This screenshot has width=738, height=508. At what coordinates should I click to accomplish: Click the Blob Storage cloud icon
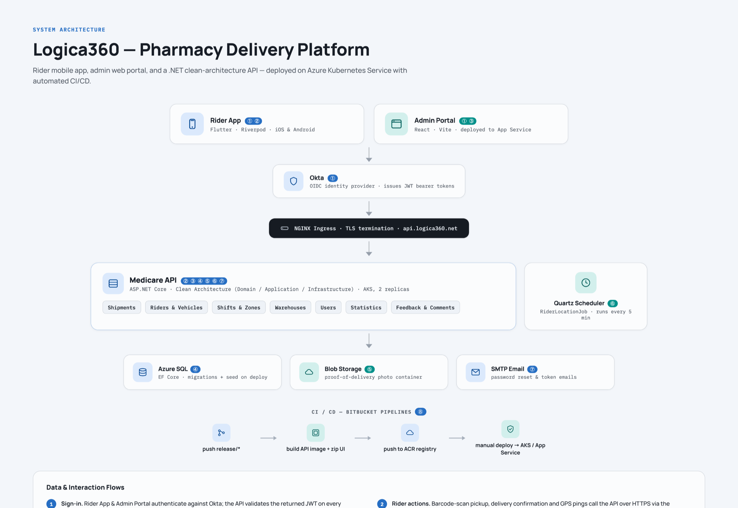[x=309, y=372]
